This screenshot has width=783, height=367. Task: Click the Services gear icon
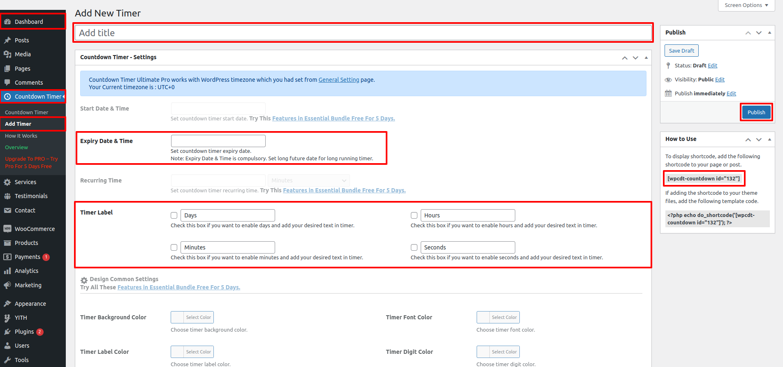tap(7, 182)
